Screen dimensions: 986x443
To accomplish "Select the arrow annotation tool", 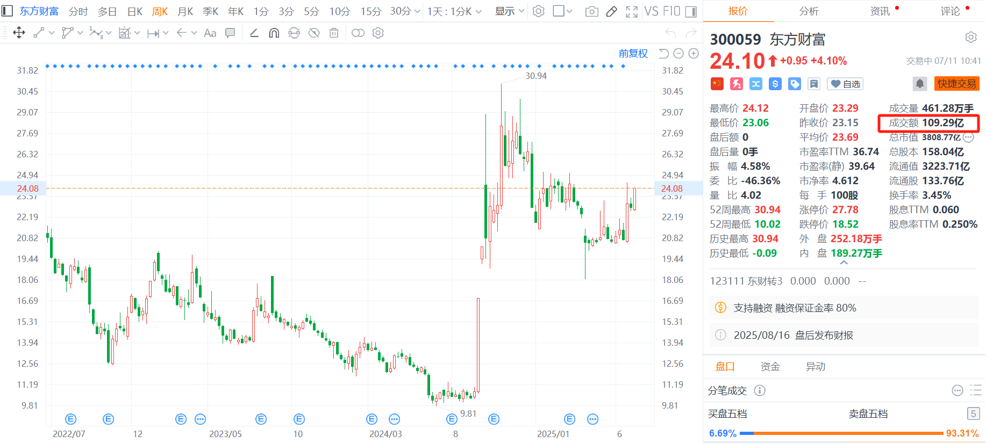I will point(182,33).
